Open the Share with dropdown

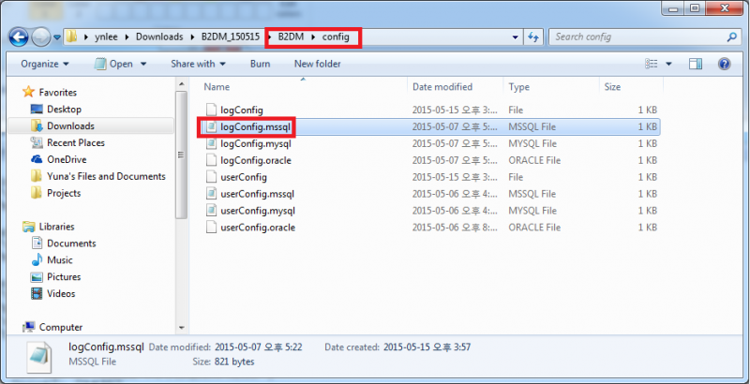point(198,64)
